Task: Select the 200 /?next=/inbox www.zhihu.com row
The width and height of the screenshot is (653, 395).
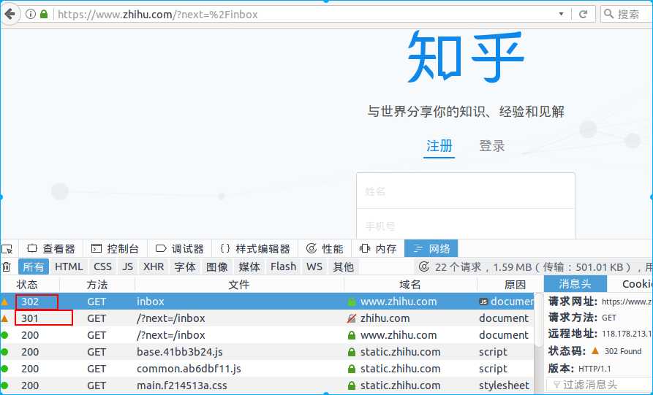Action: [x=268, y=335]
